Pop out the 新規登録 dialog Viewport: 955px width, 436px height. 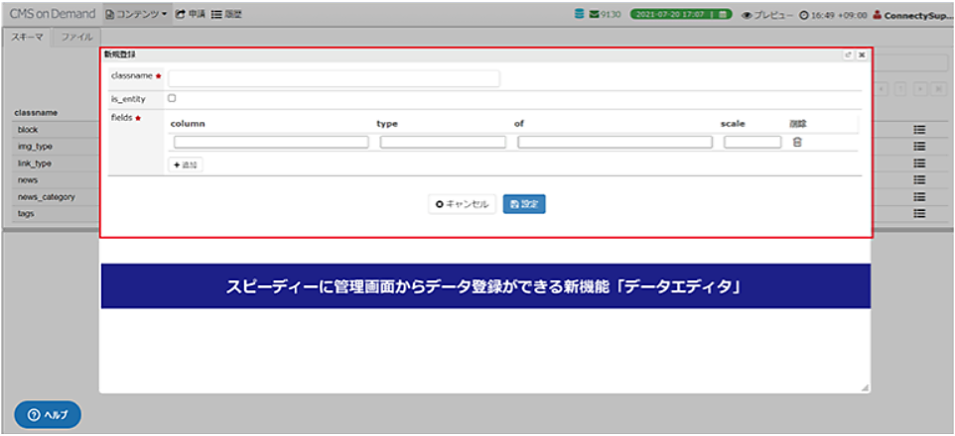tap(848, 55)
